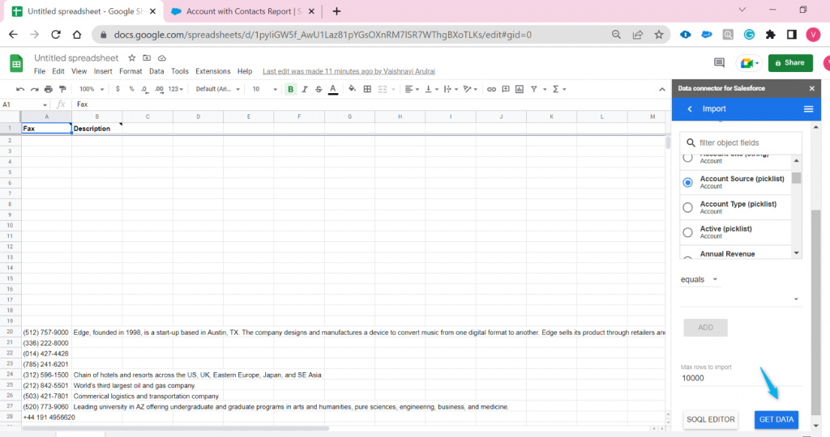Viewport: 830px width, 437px height.
Task: Decrease decimal places
Action: (144, 89)
